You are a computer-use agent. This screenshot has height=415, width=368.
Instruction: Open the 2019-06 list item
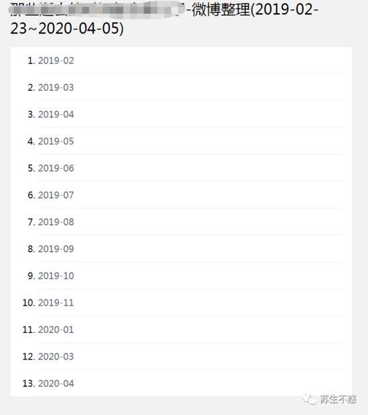pyautogui.click(x=56, y=168)
